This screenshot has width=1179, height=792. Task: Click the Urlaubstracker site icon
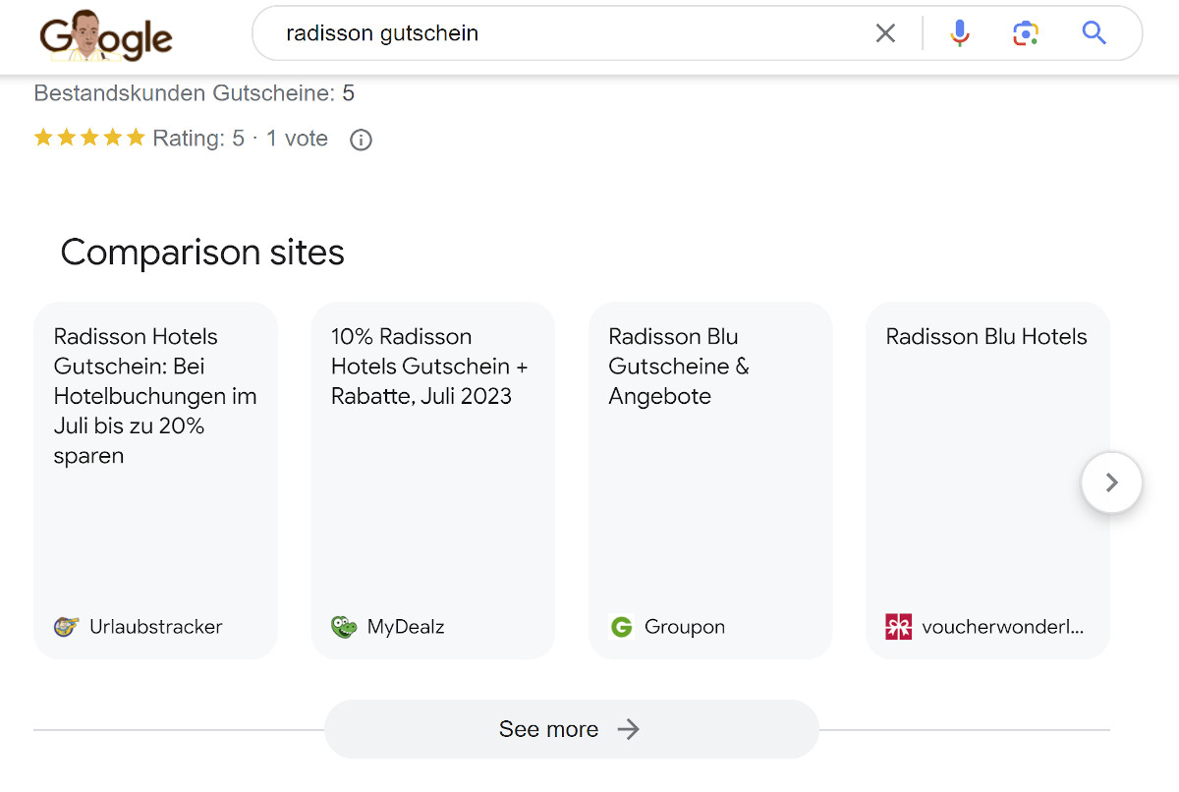[66, 626]
